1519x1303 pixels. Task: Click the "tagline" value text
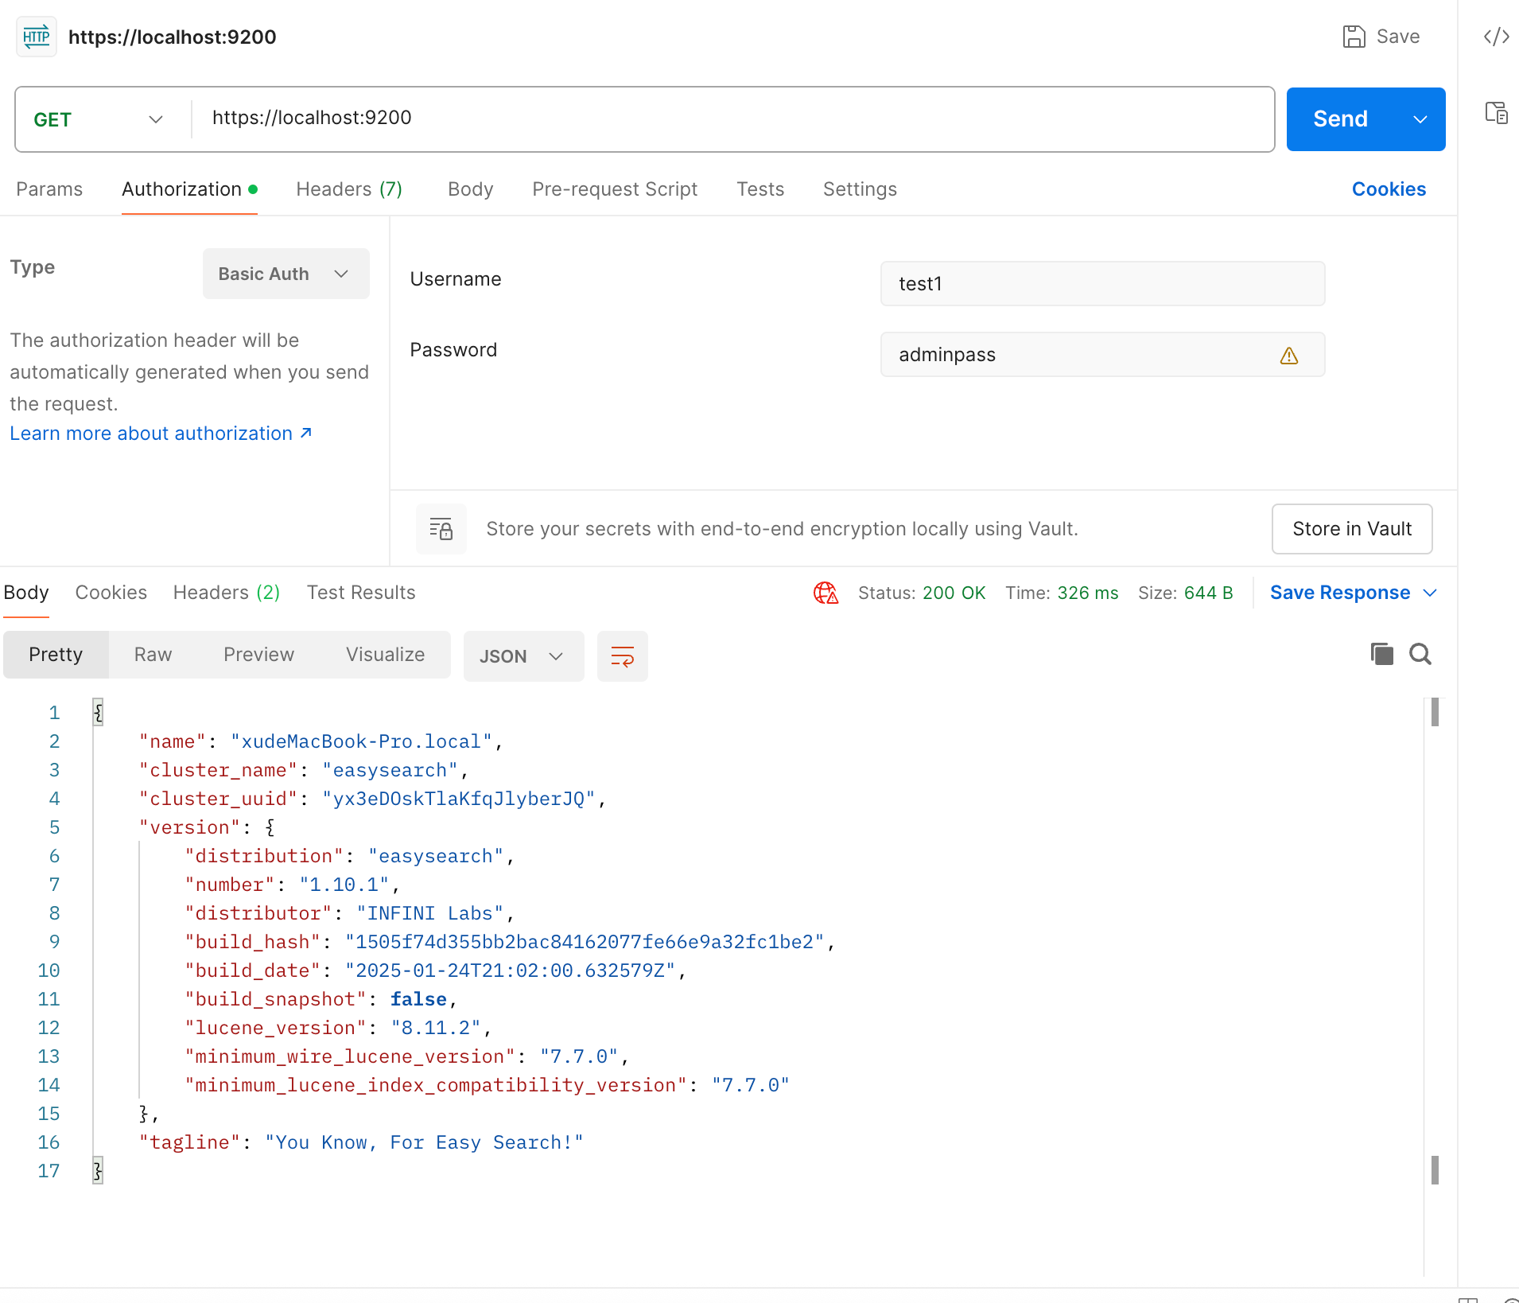pyautogui.click(x=424, y=1142)
